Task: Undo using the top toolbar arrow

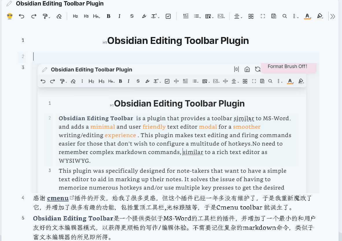Action: [21, 16]
